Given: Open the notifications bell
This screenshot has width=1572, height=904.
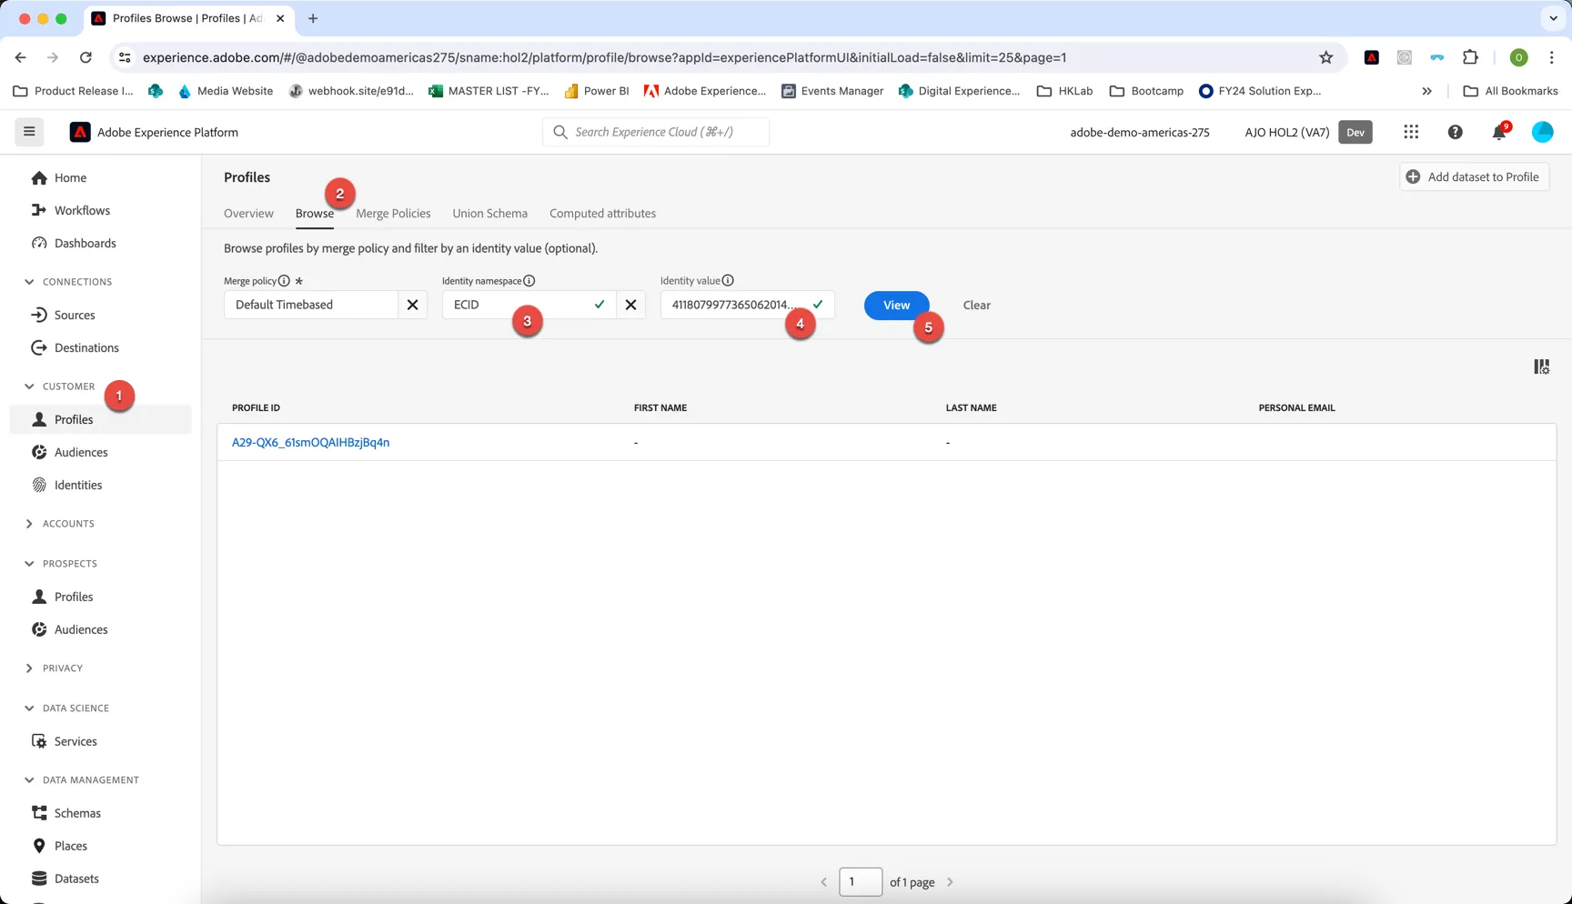Looking at the screenshot, I should coord(1499,132).
